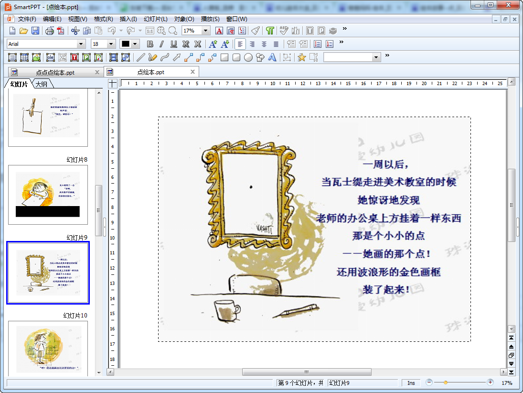Viewport: 523px width, 393px height.
Task: Insert OLE object frame icon
Action: click(50, 57)
